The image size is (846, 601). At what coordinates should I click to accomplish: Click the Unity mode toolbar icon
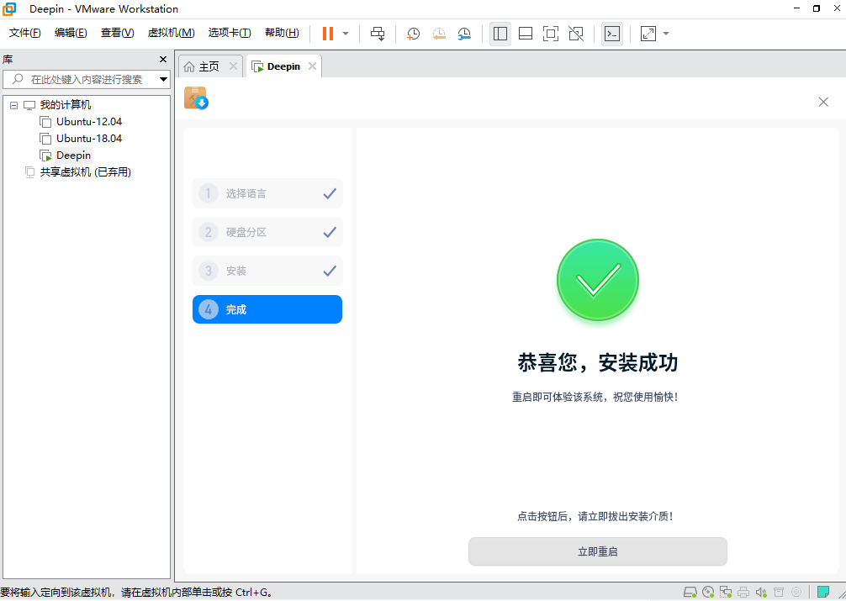(x=576, y=34)
